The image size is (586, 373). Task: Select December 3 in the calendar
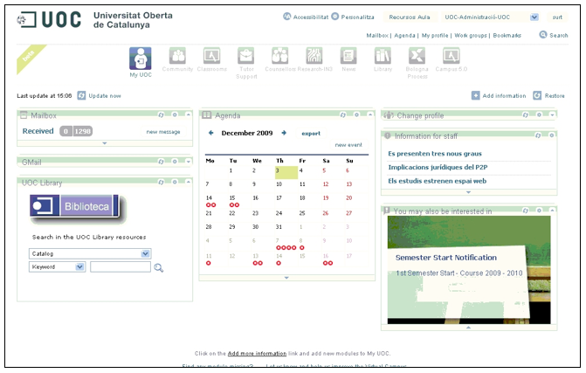(286, 173)
